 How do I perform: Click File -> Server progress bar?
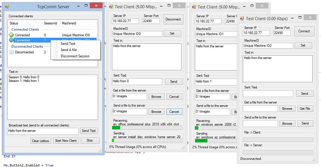pos(278,152)
